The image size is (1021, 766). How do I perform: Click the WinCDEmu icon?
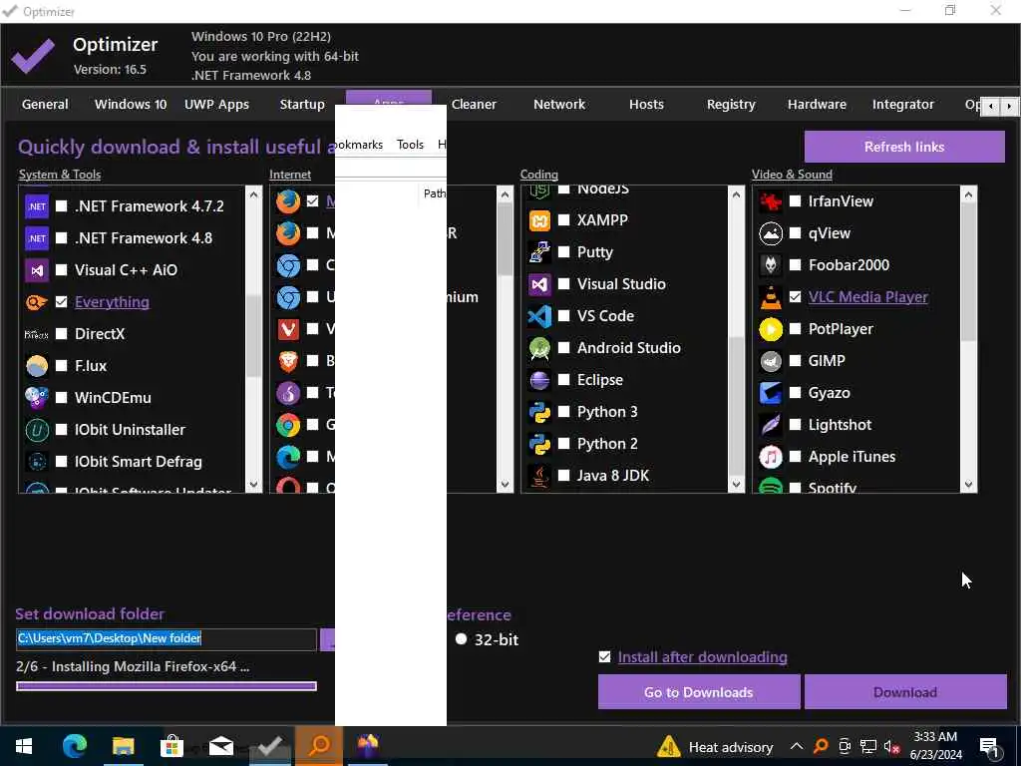(37, 398)
